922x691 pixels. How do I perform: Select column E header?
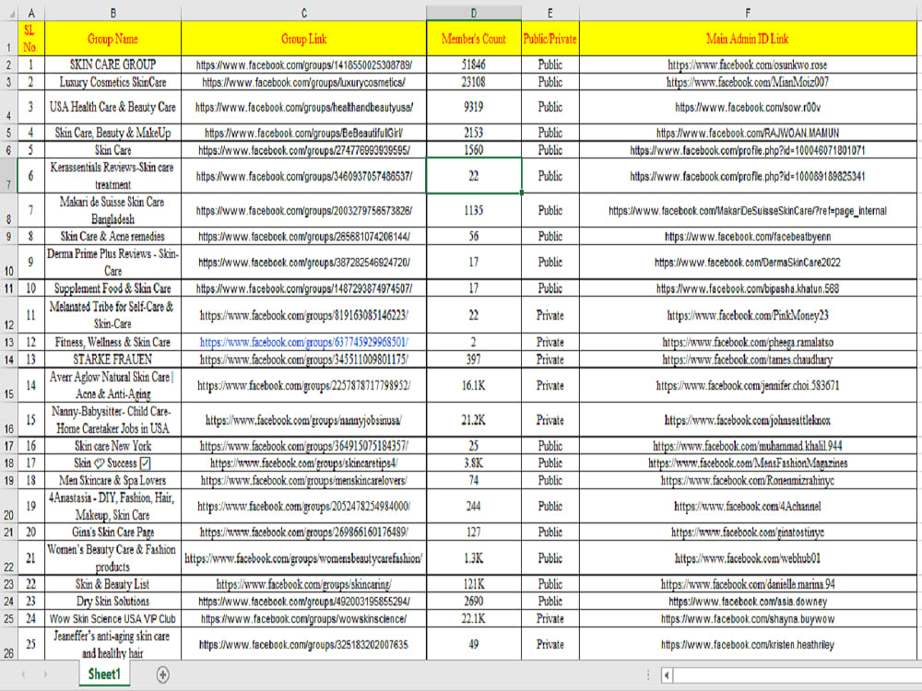(x=550, y=13)
